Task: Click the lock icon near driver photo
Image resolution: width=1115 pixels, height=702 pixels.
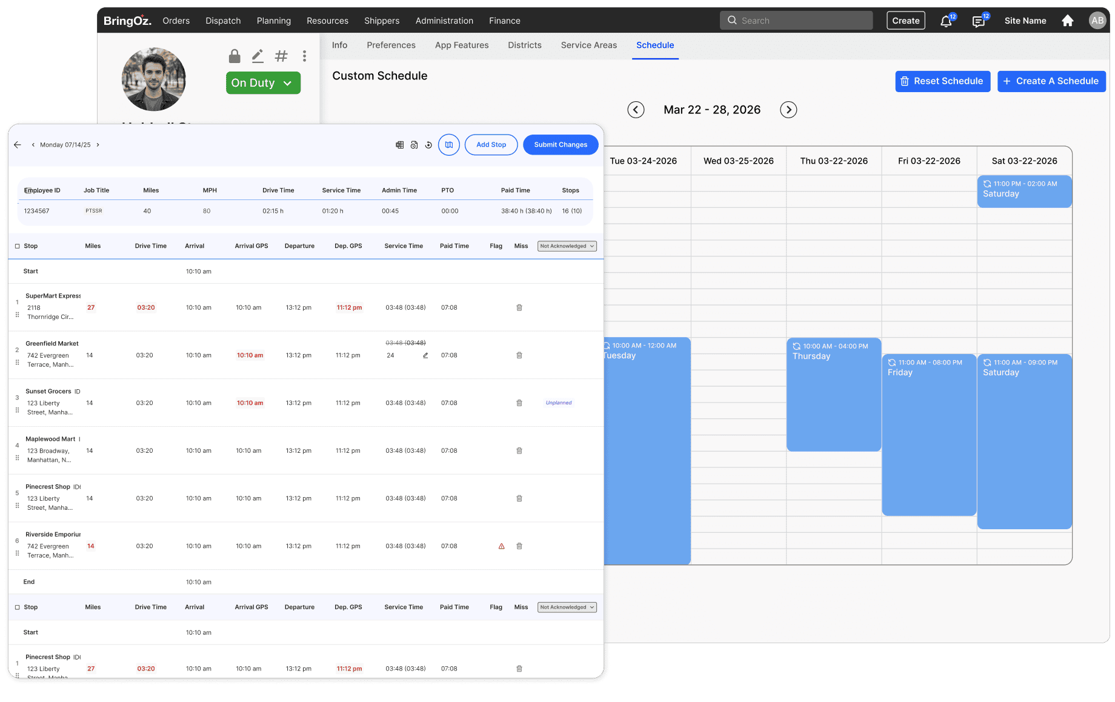Action: point(235,56)
